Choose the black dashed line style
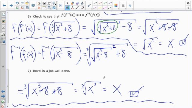 [x=110, y=8]
